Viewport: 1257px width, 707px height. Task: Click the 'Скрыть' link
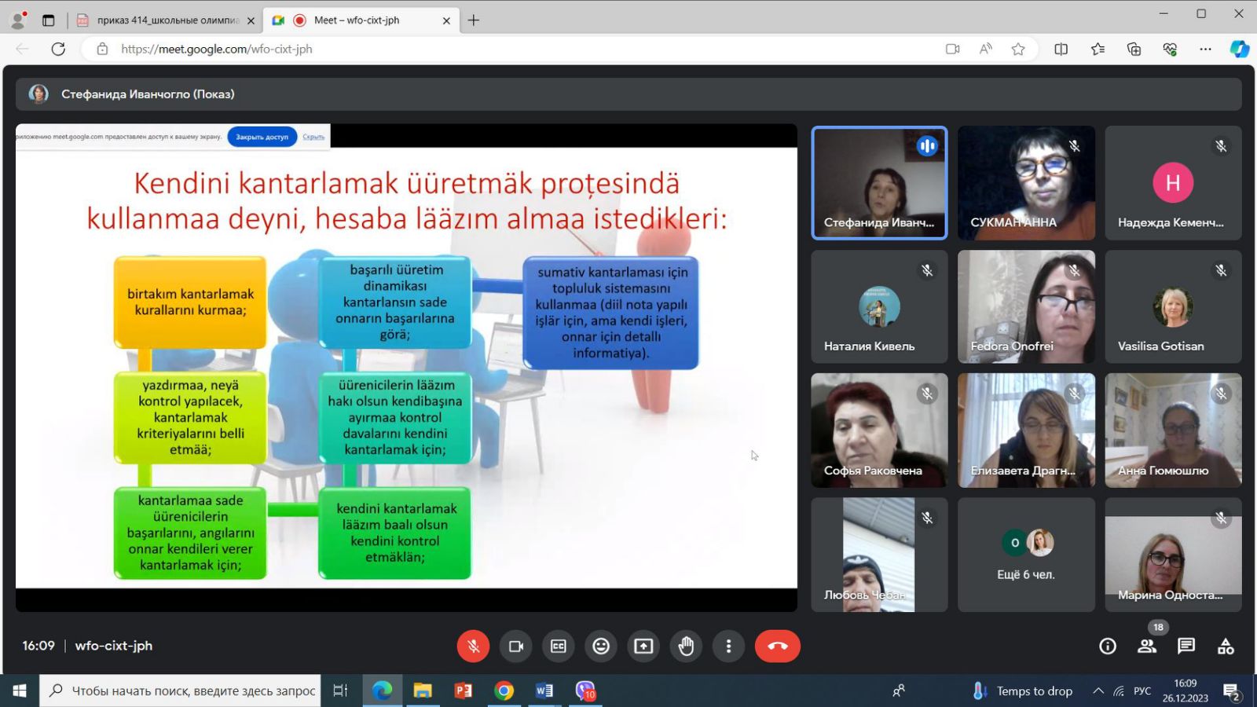[313, 137]
